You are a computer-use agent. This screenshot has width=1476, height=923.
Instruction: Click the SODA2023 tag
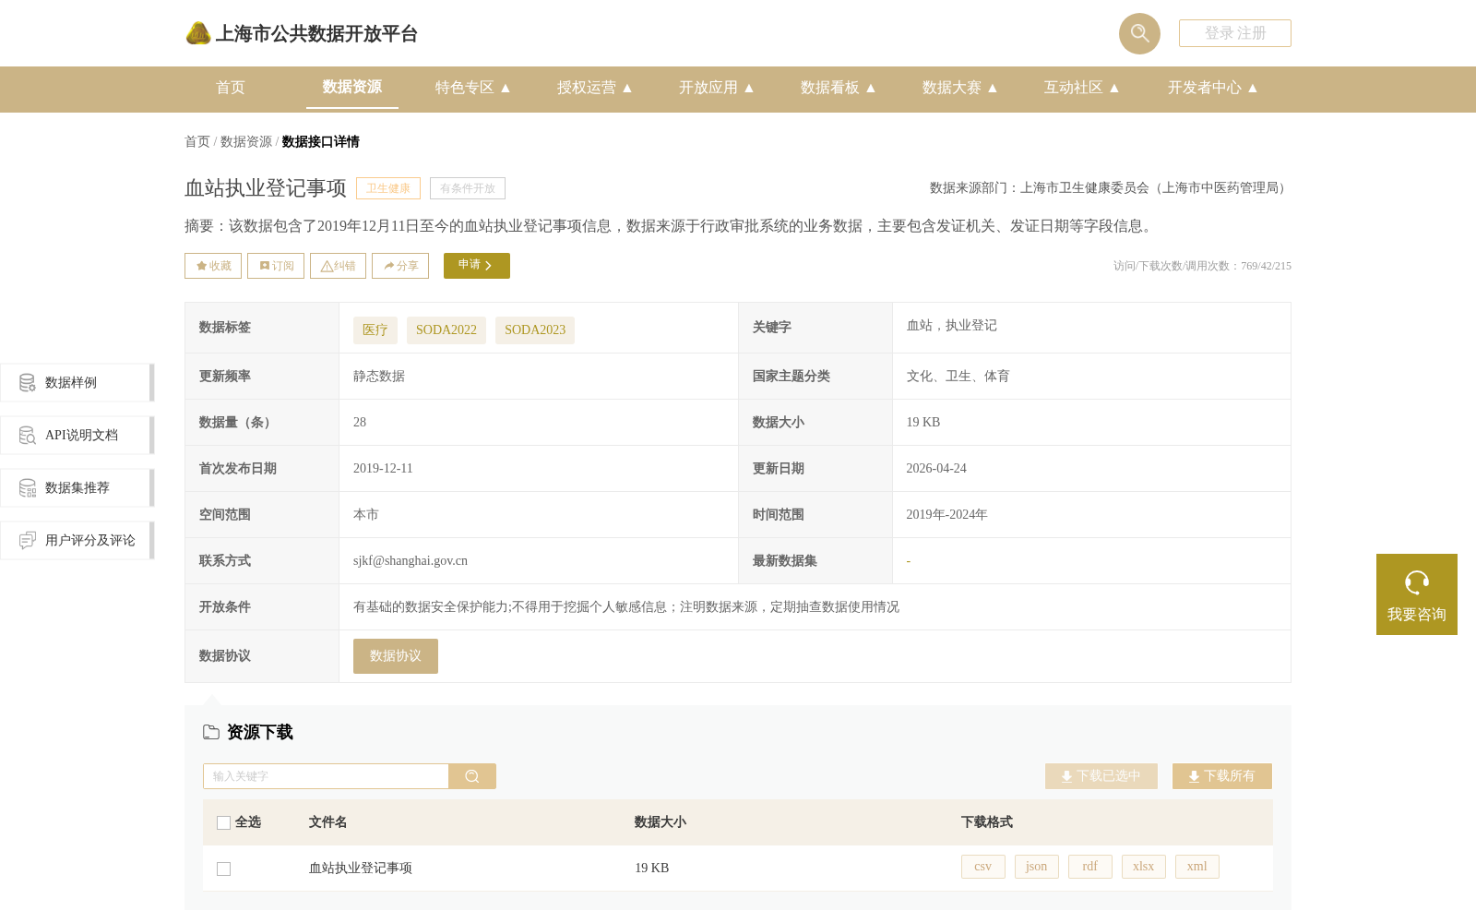[535, 330]
